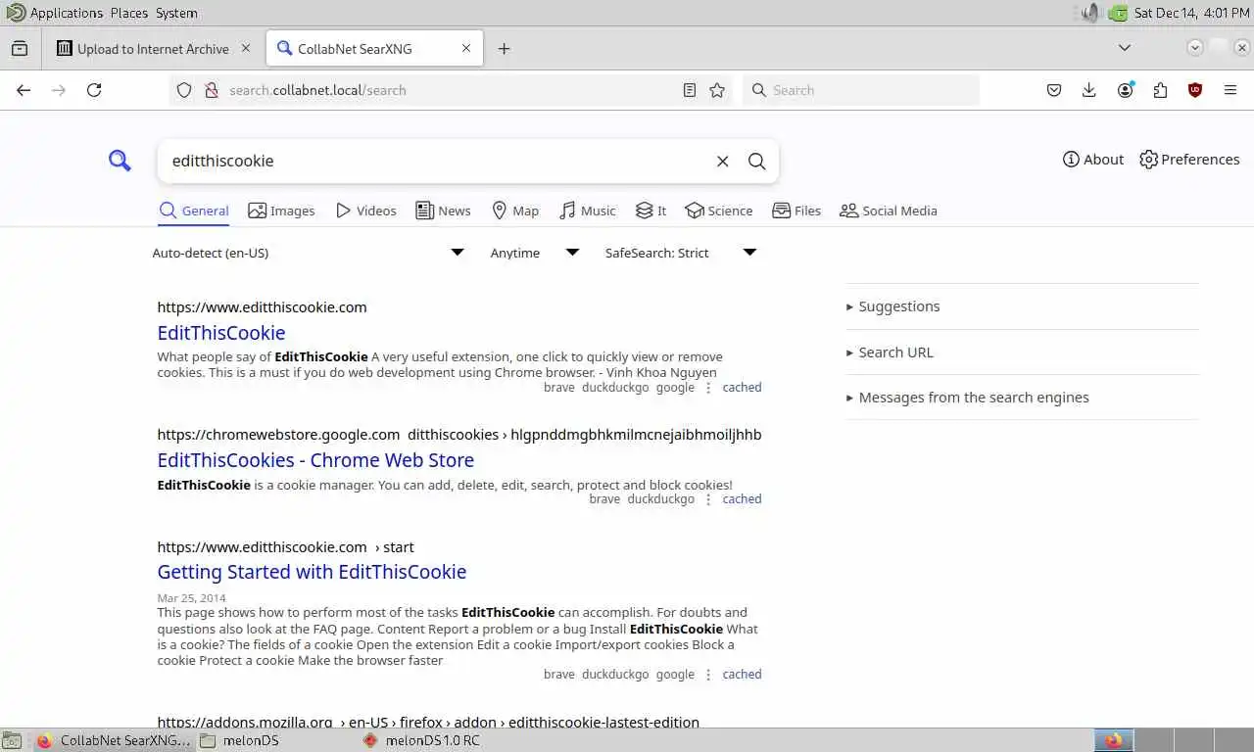This screenshot has height=752, width=1254.
Task: Bookmark this page with the star icon
Action: pos(717,90)
